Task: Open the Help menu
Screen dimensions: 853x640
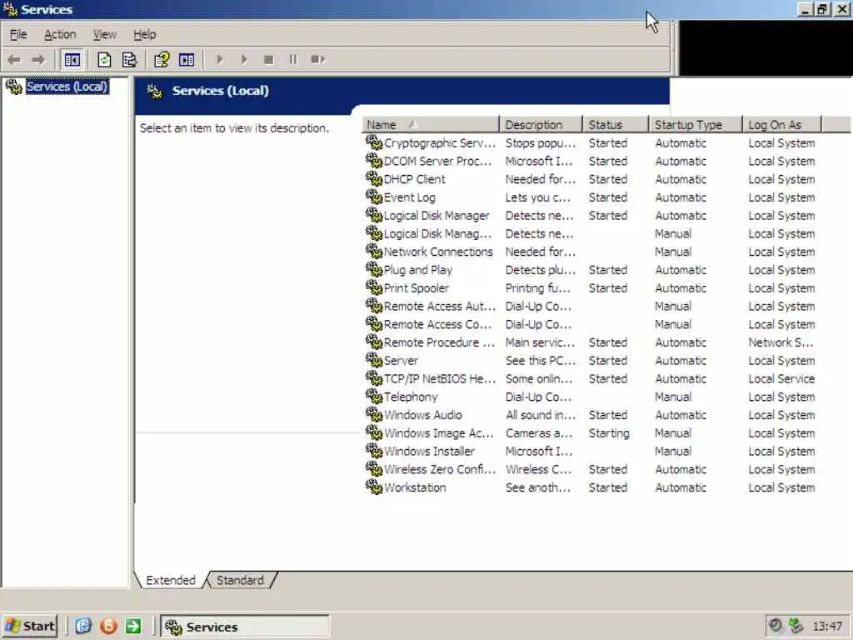Action: coord(145,34)
